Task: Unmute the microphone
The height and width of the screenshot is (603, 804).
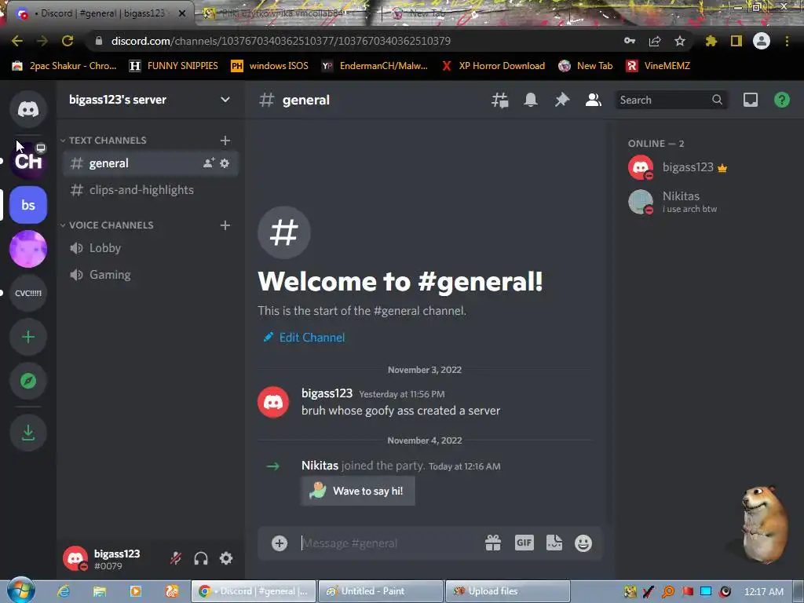Action: tap(176, 558)
